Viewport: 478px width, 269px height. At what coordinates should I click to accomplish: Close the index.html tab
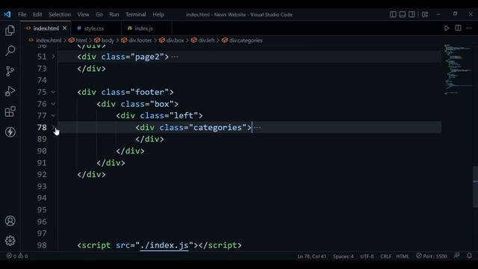point(65,28)
